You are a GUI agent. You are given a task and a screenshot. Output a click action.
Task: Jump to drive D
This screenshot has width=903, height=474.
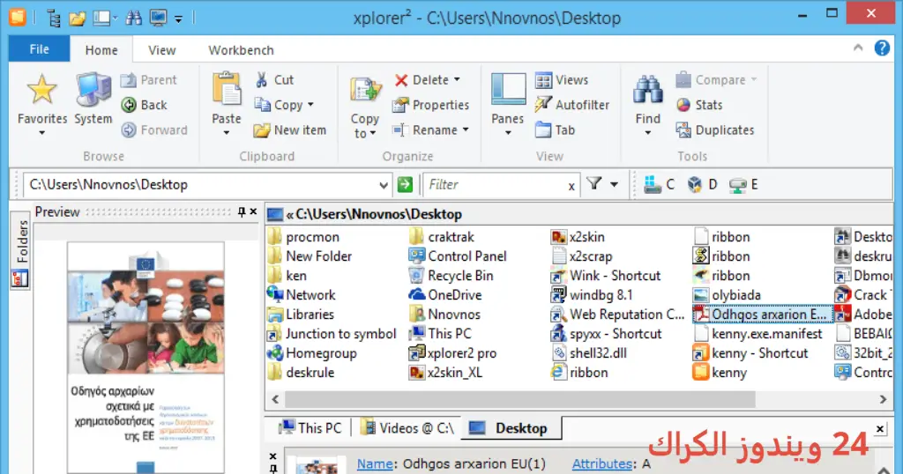point(703,185)
